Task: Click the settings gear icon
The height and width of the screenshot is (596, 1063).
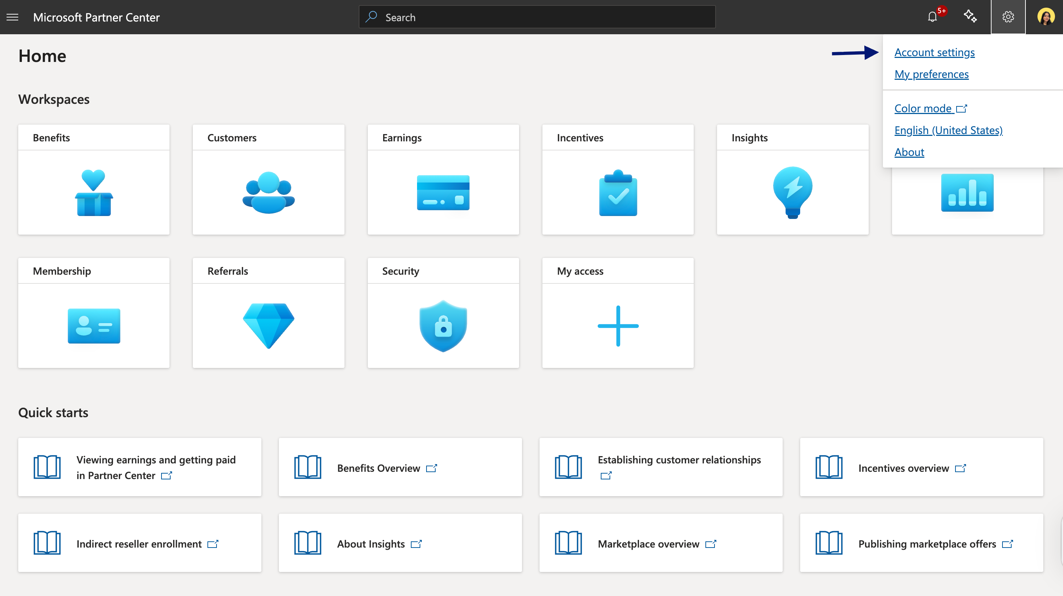Action: pos(1008,17)
